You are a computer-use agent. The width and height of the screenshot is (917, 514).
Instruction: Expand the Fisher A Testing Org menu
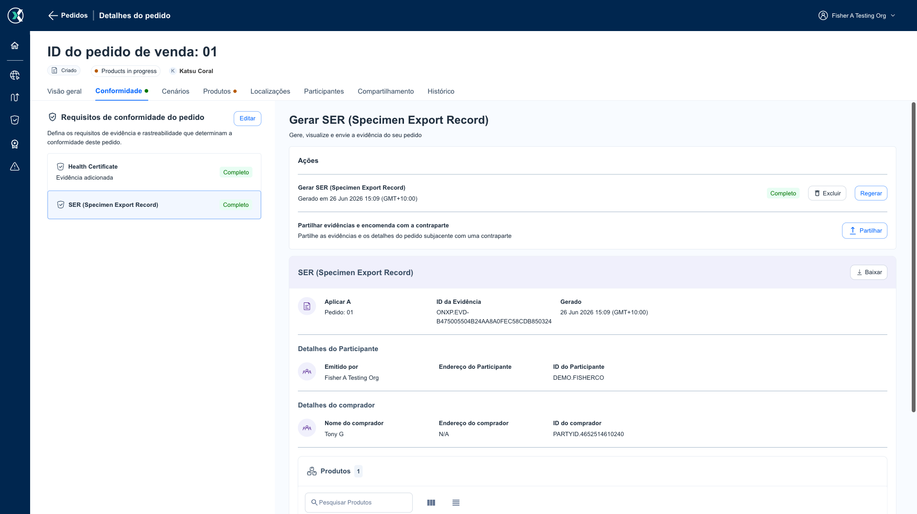pyautogui.click(x=857, y=15)
